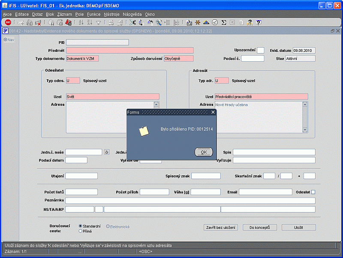The height and width of the screenshot is (258, 343).
Task: Click the Spis input field
Action: coord(274,152)
